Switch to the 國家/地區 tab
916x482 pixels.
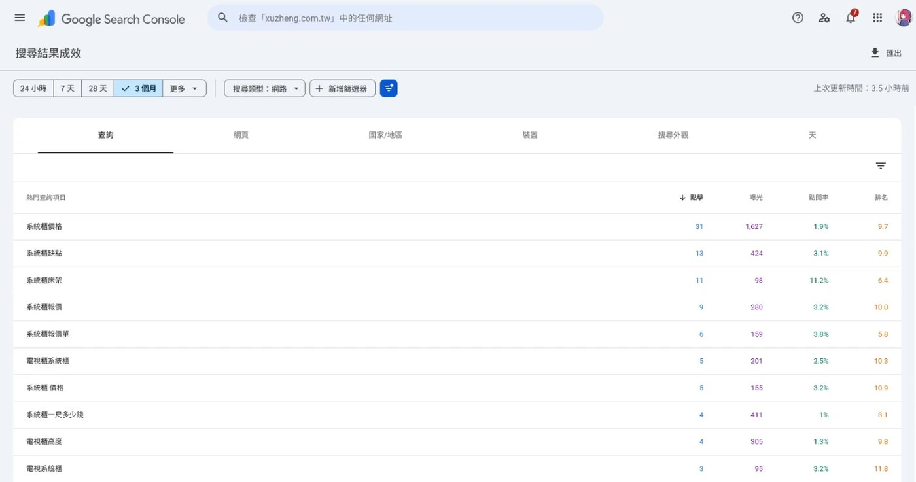point(385,135)
